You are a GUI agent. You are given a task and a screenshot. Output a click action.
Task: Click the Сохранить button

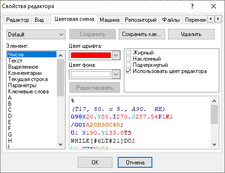tap(93, 34)
